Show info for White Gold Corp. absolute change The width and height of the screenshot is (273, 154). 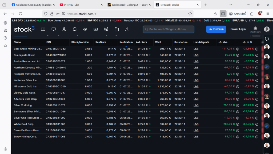click(x=238, y=124)
